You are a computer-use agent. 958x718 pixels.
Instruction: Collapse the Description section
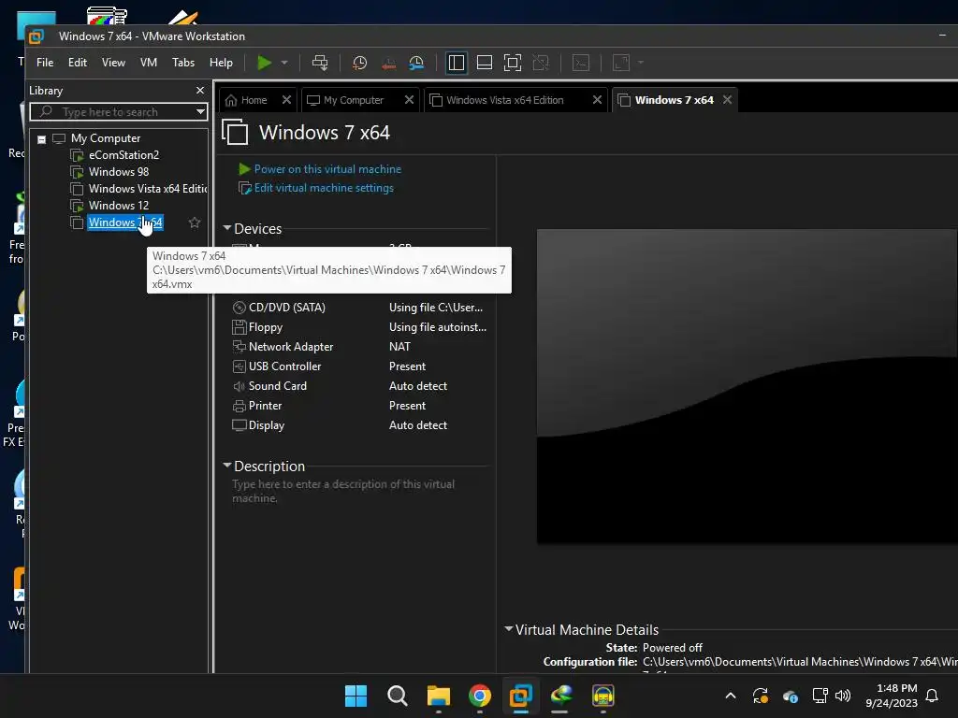[x=227, y=466]
